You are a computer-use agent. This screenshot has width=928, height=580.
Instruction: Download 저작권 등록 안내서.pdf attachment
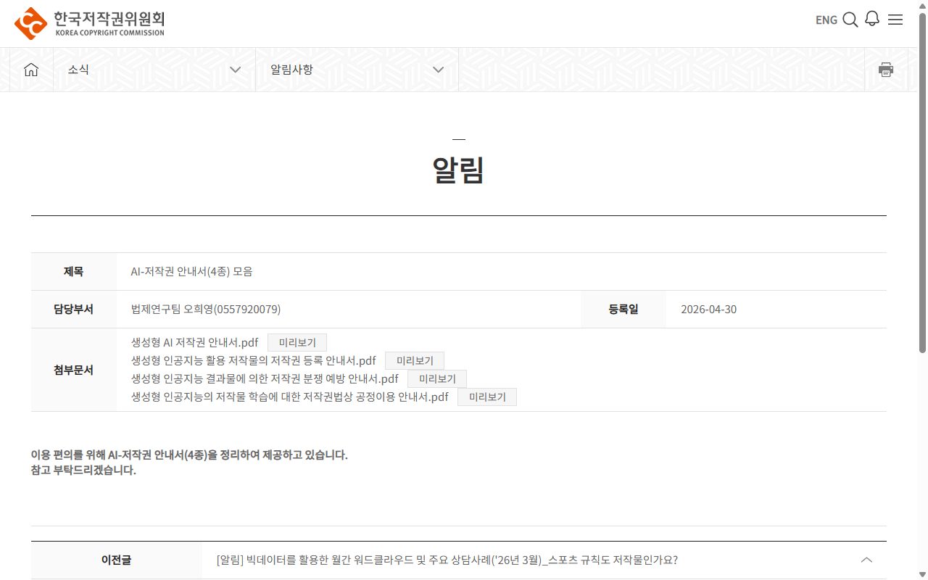click(x=253, y=360)
